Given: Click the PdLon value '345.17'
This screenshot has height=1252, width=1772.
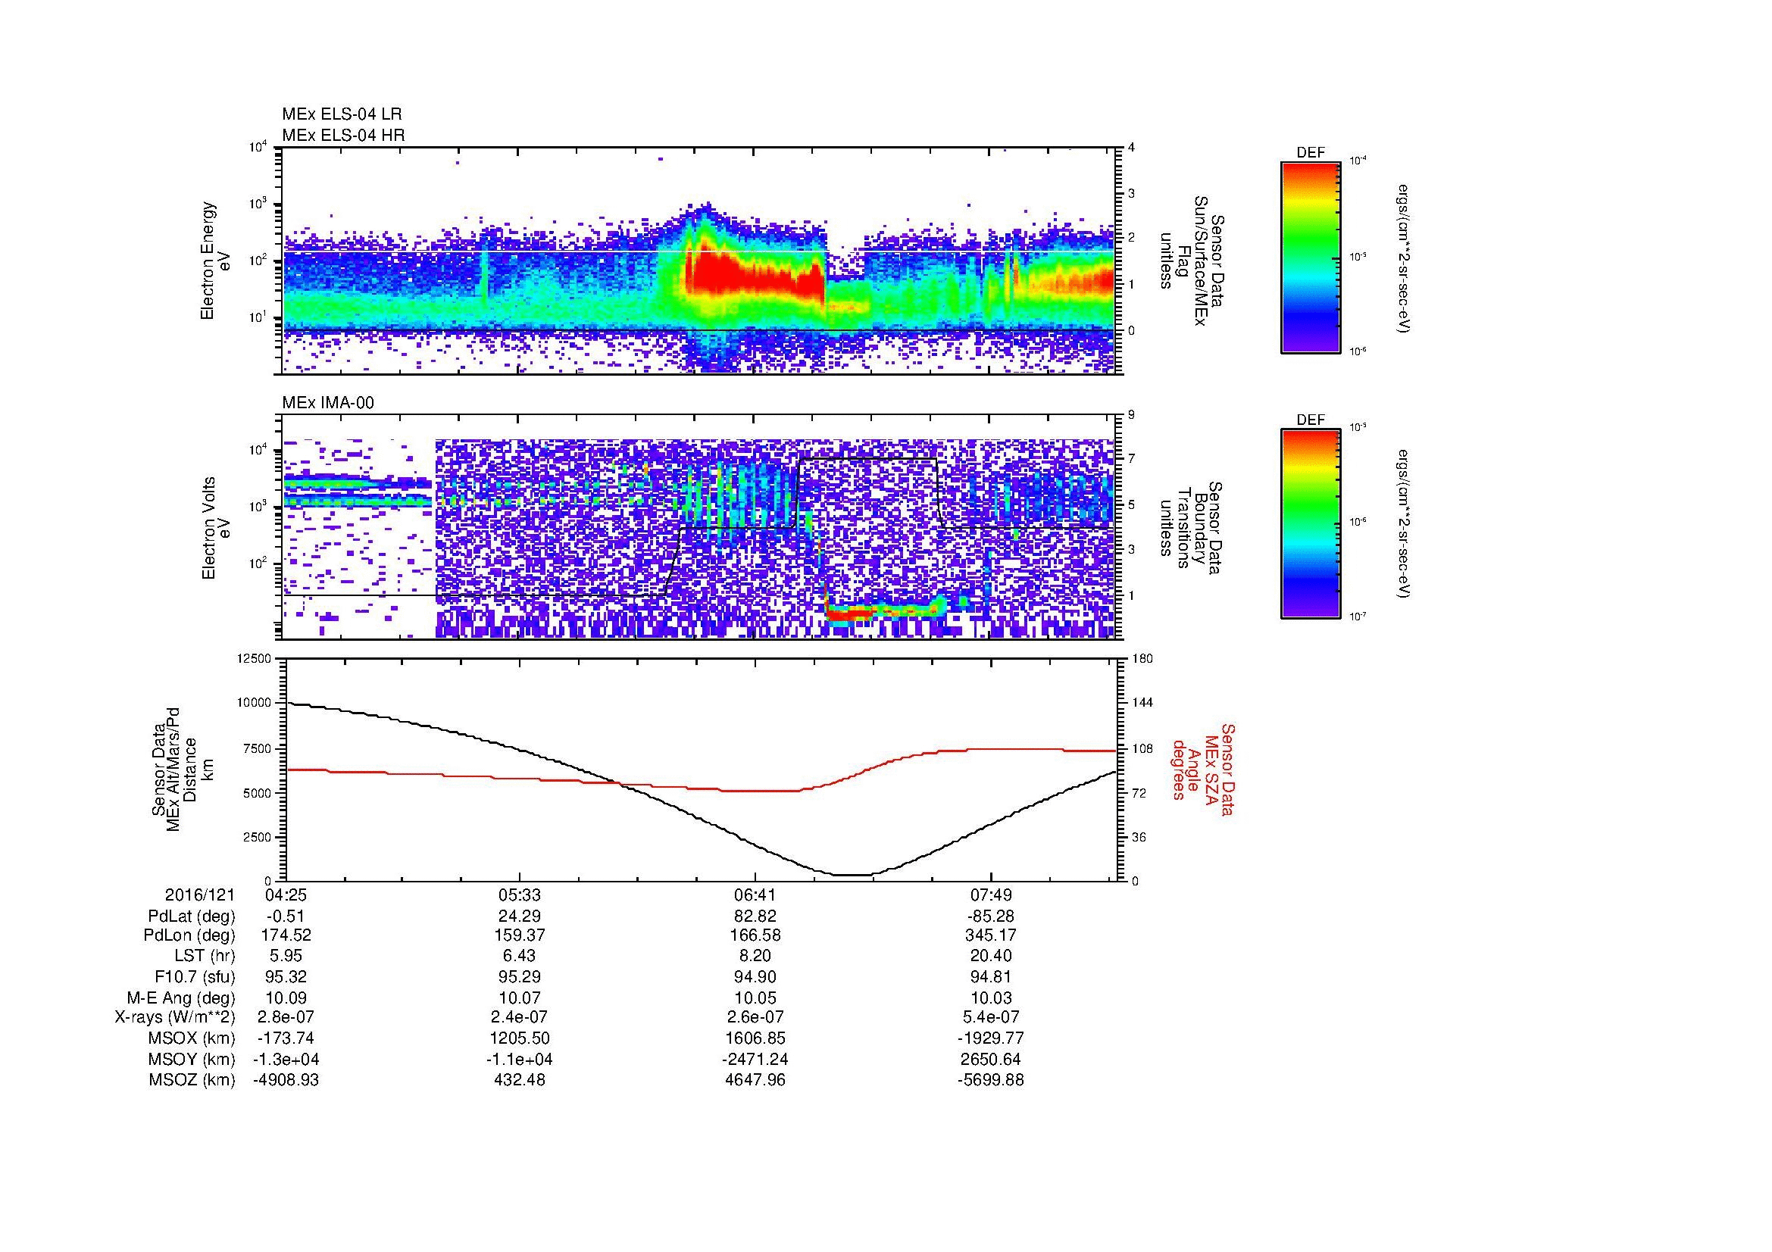Looking at the screenshot, I should [x=991, y=935].
